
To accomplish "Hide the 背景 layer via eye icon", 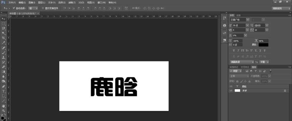I will coord(231,91).
